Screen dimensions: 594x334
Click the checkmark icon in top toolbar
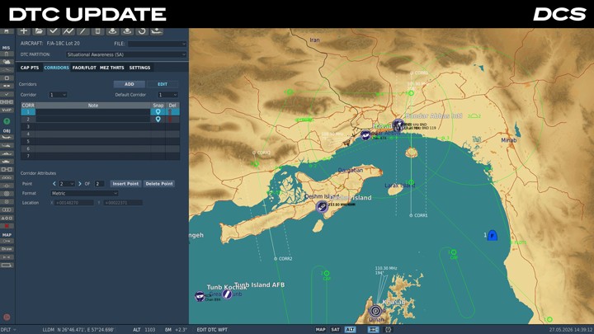(x=54, y=31)
